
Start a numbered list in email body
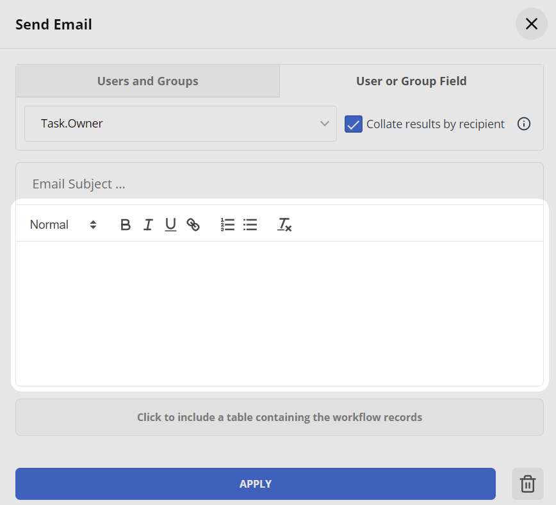click(x=227, y=225)
